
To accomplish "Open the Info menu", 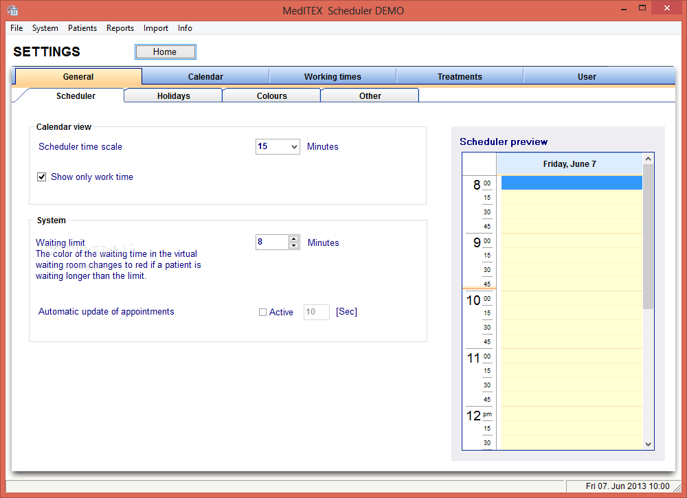I will pyautogui.click(x=185, y=28).
